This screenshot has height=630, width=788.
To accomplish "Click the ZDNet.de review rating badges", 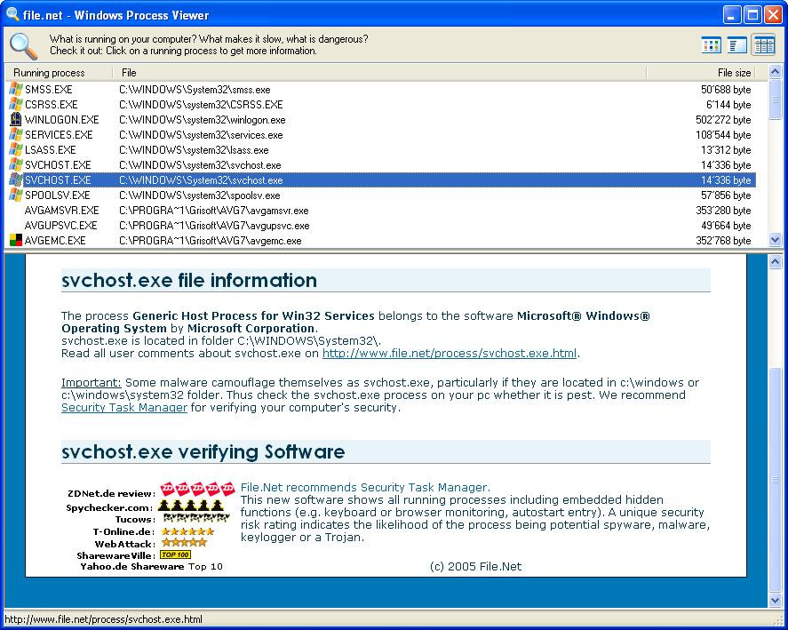I will pyautogui.click(x=197, y=488).
